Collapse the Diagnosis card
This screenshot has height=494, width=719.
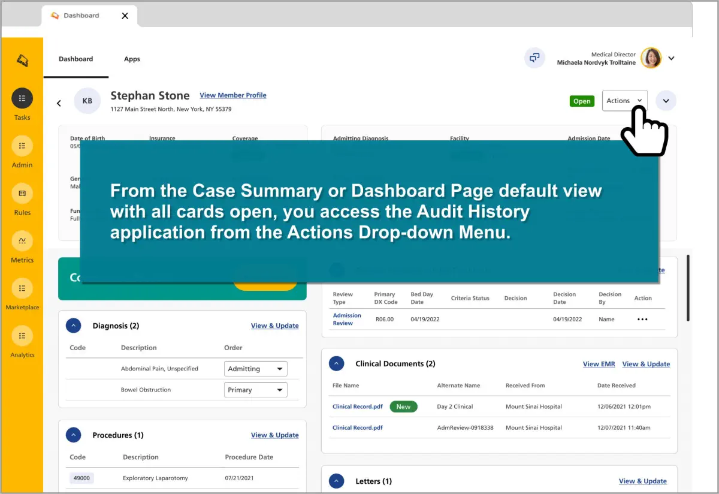click(73, 326)
